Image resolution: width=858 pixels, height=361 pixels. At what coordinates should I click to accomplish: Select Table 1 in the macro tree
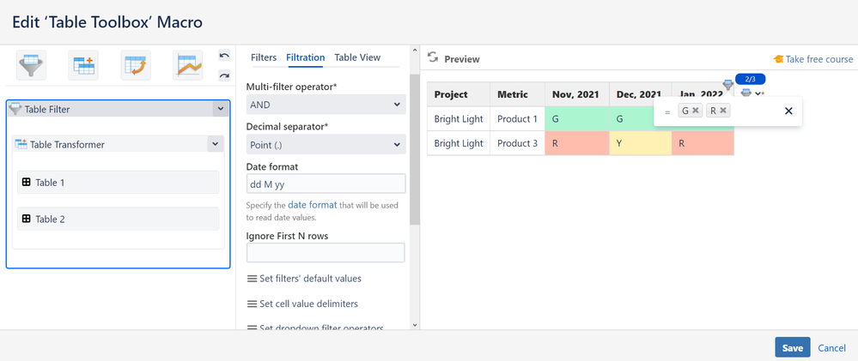pyautogui.click(x=118, y=182)
